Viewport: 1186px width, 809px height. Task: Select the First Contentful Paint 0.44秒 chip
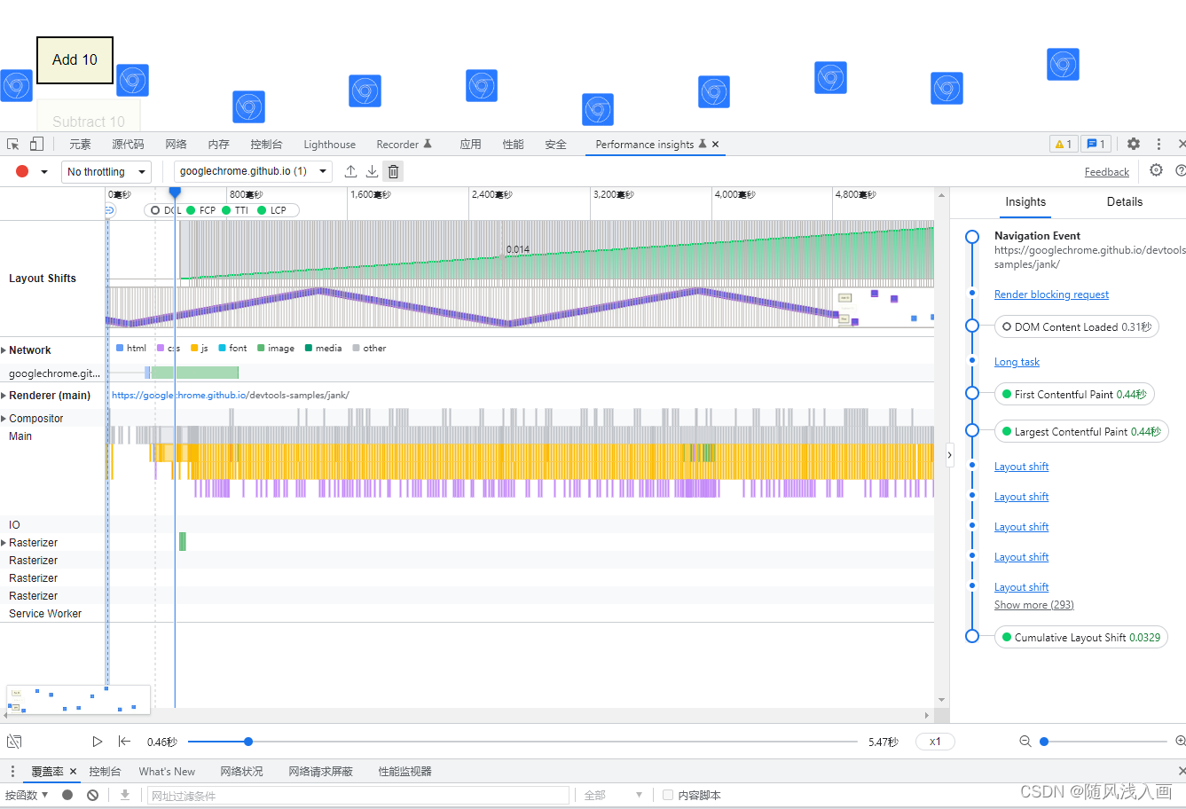pyautogui.click(x=1073, y=395)
